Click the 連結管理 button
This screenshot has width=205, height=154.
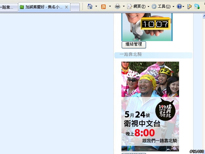[134, 45]
